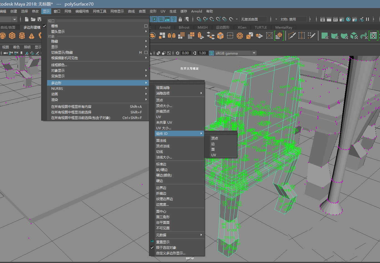
Task: Click the polygon cylinder shelf icon
Action: (22, 36)
